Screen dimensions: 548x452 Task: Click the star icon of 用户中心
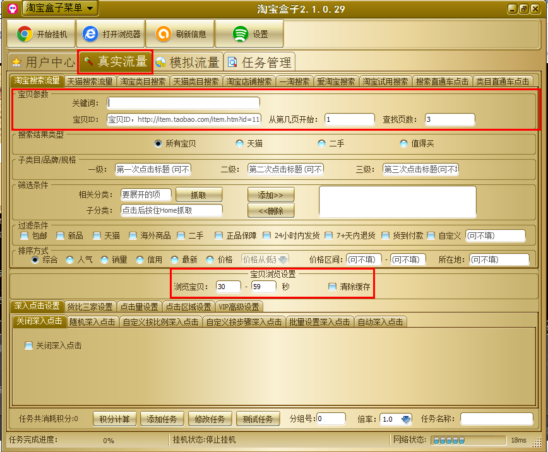(16, 62)
